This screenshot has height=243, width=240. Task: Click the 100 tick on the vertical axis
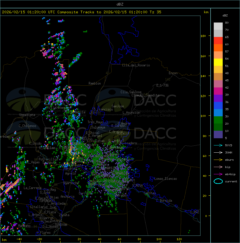[x=203, y=116]
